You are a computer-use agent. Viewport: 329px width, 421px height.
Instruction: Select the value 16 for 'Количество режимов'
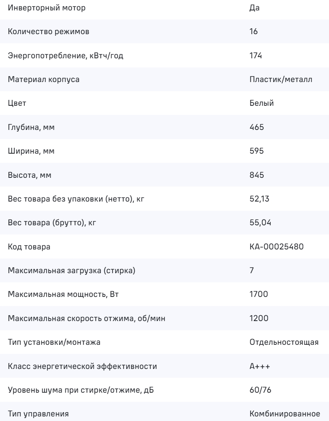tap(254, 32)
